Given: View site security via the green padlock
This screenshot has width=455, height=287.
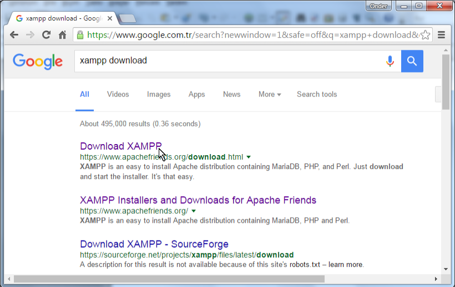Looking at the screenshot, I should (x=80, y=35).
